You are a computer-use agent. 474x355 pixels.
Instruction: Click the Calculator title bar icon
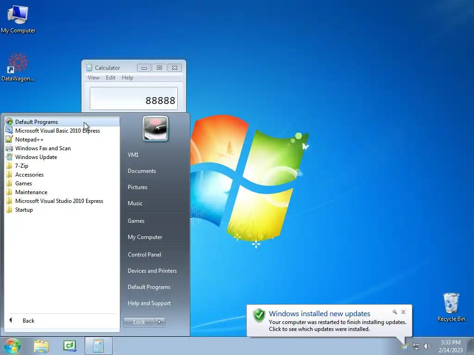tap(89, 67)
